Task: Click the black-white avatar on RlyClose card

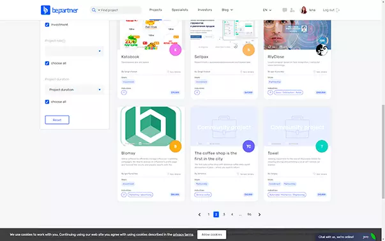Action: [322, 50]
